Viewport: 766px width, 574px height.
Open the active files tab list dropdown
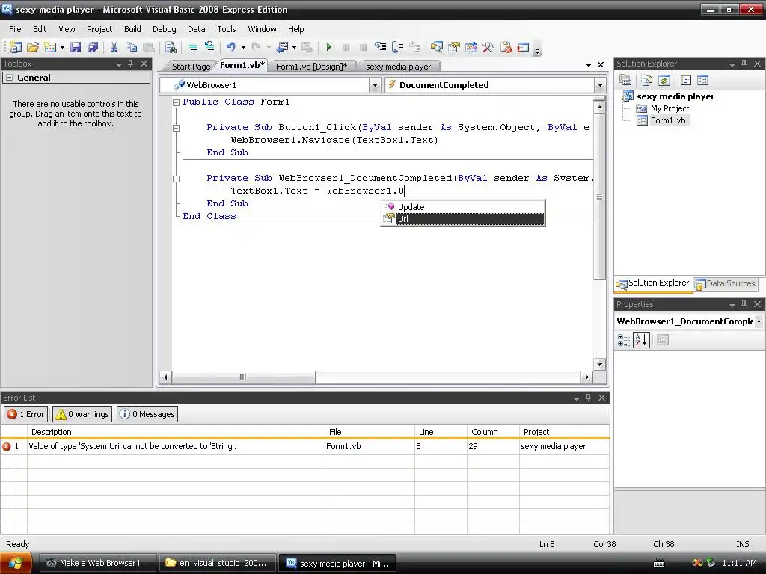[x=589, y=65]
